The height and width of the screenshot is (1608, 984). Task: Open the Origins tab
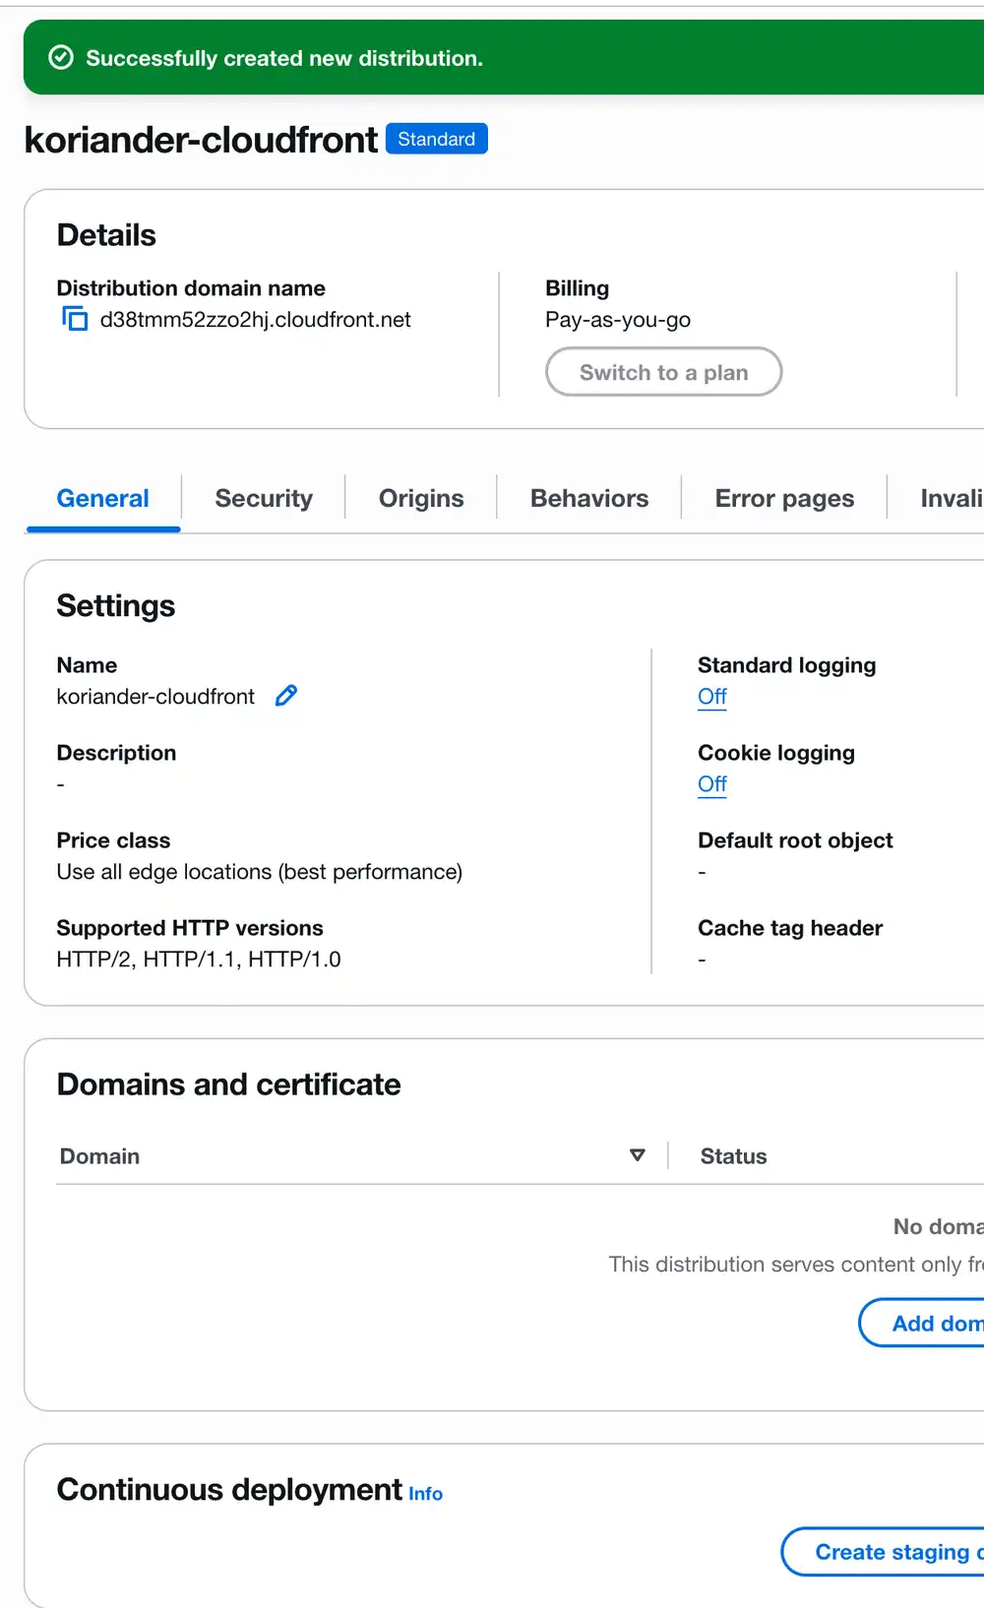421,498
